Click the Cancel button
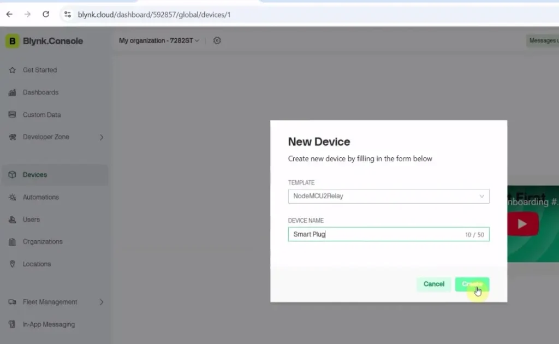559x344 pixels. pyautogui.click(x=433, y=284)
